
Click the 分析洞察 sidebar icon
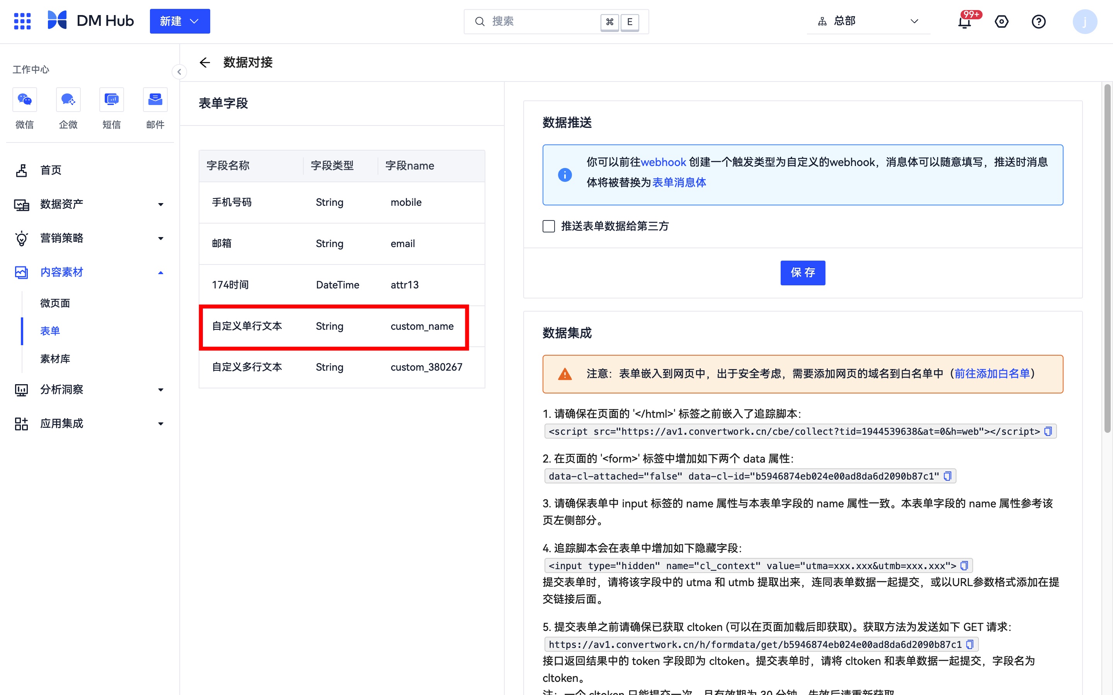[21, 390]
